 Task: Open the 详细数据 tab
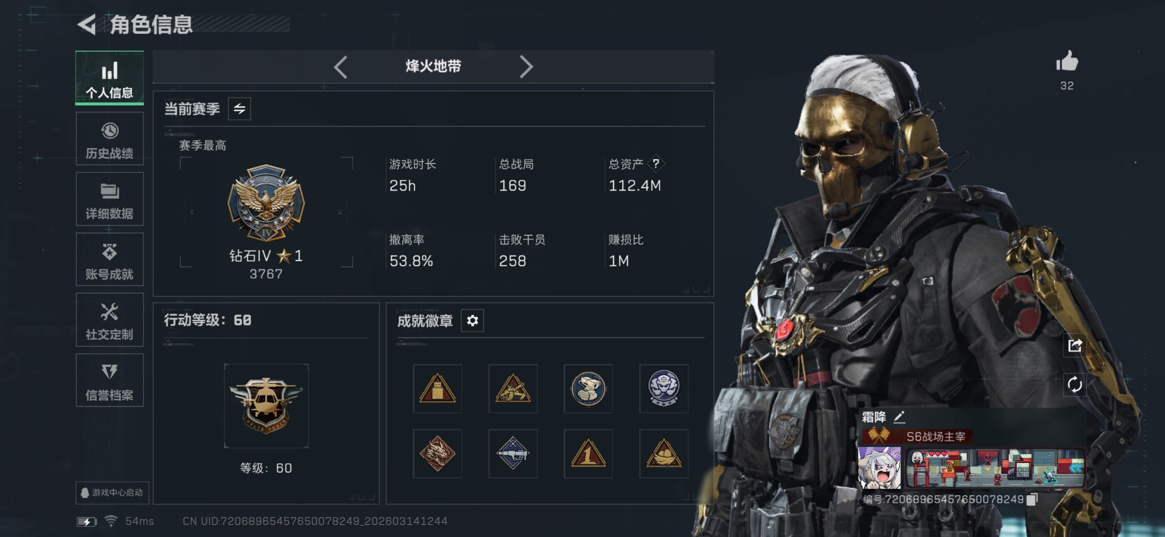(x=110, y=199)
